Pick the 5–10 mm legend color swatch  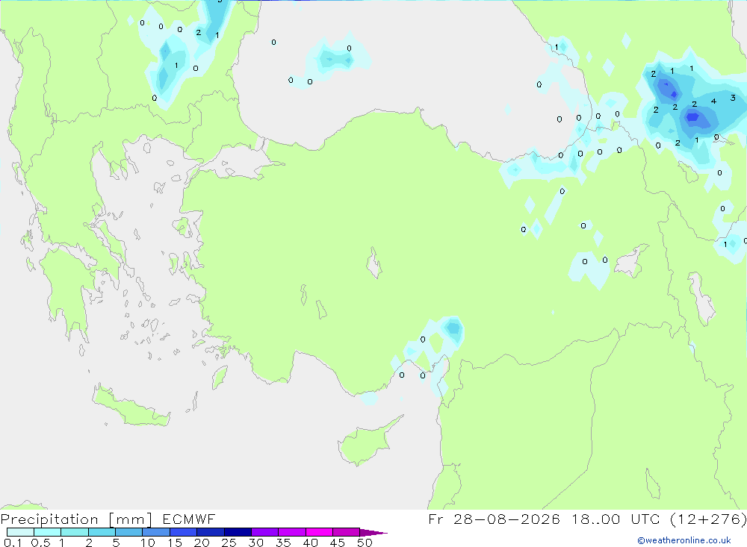tap(129, 532)
